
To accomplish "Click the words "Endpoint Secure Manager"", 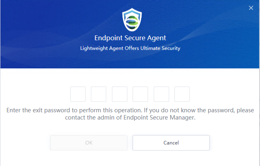I will [x=162, y=118].
